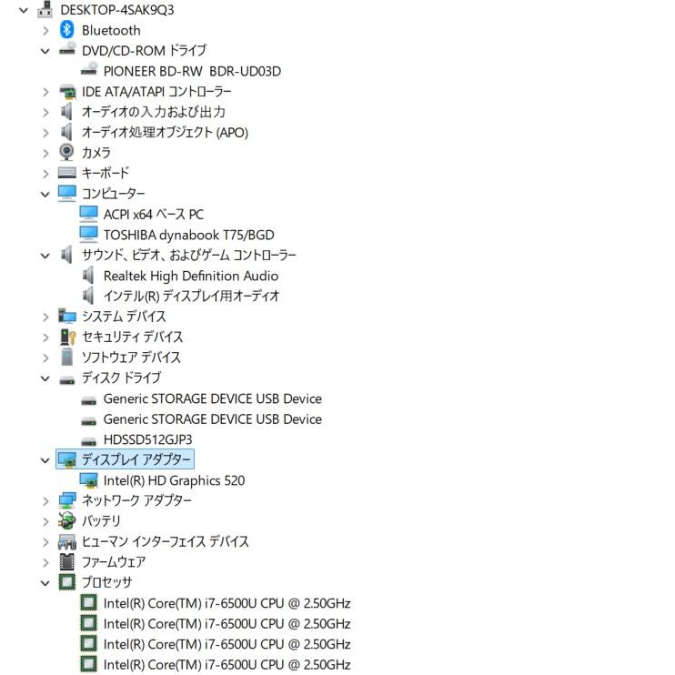675x675 pixels.
Task: Click the IDE ATA/ATAPI controller icon
Action: [x=67, y=91]
